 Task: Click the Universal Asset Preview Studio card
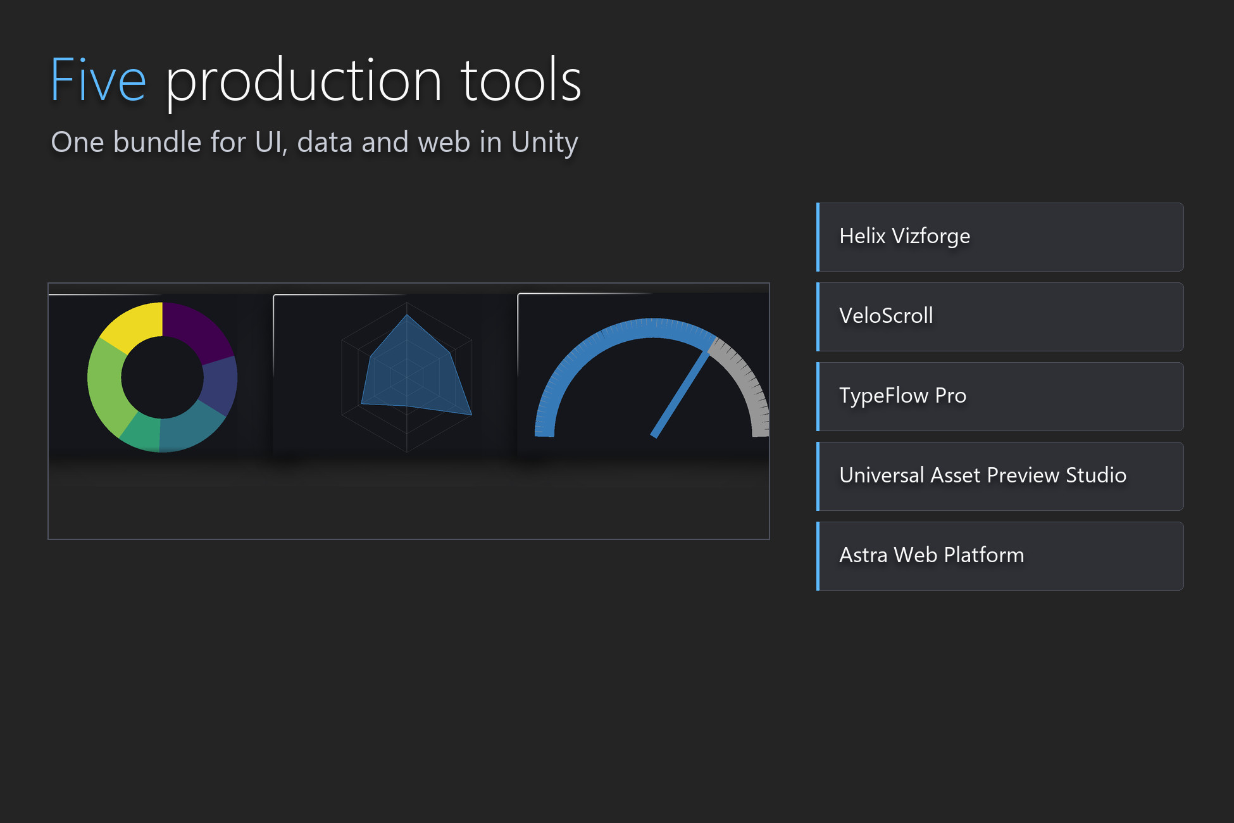point(1000,476)
